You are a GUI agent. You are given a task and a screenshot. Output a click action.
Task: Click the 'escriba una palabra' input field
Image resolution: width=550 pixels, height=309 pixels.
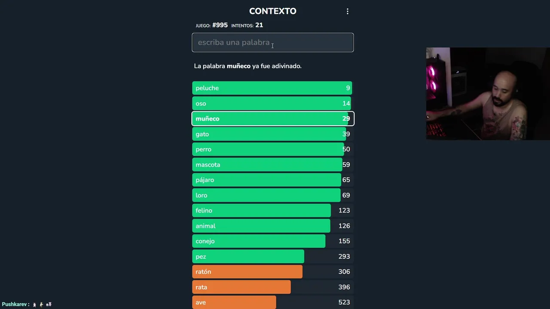[x=272, y=42]
